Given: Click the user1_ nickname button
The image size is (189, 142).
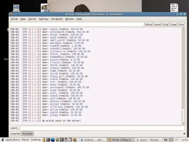Looking at the screenshot, I should pyautogui.click(x=14, y=128).
